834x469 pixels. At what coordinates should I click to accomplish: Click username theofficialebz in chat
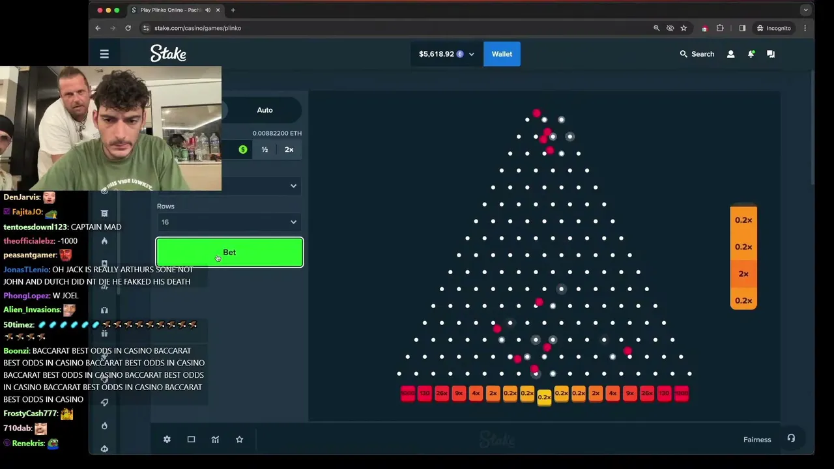27,241
